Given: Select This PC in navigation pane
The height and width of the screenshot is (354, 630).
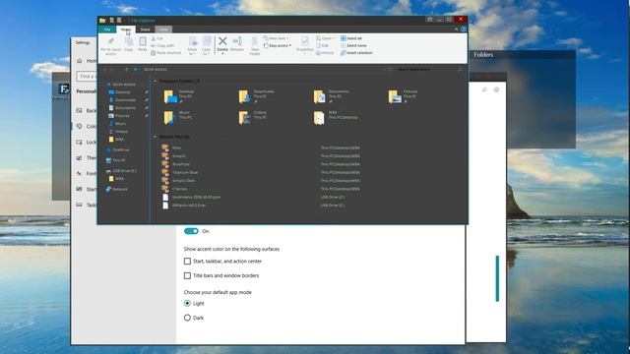Looking at the screenshot, I should [x=116, y=160].
